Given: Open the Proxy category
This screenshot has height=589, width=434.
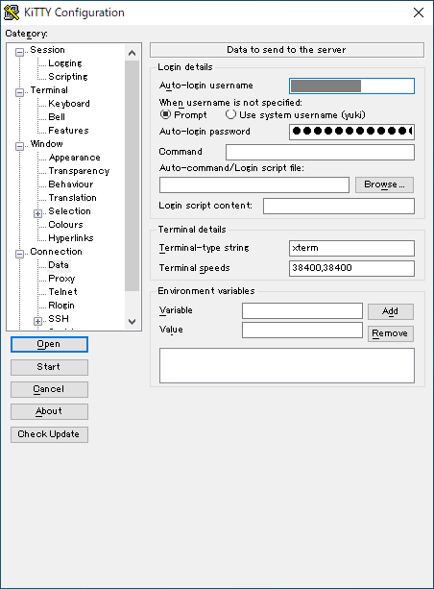Looking at the screenshot, I should [61, 279].
